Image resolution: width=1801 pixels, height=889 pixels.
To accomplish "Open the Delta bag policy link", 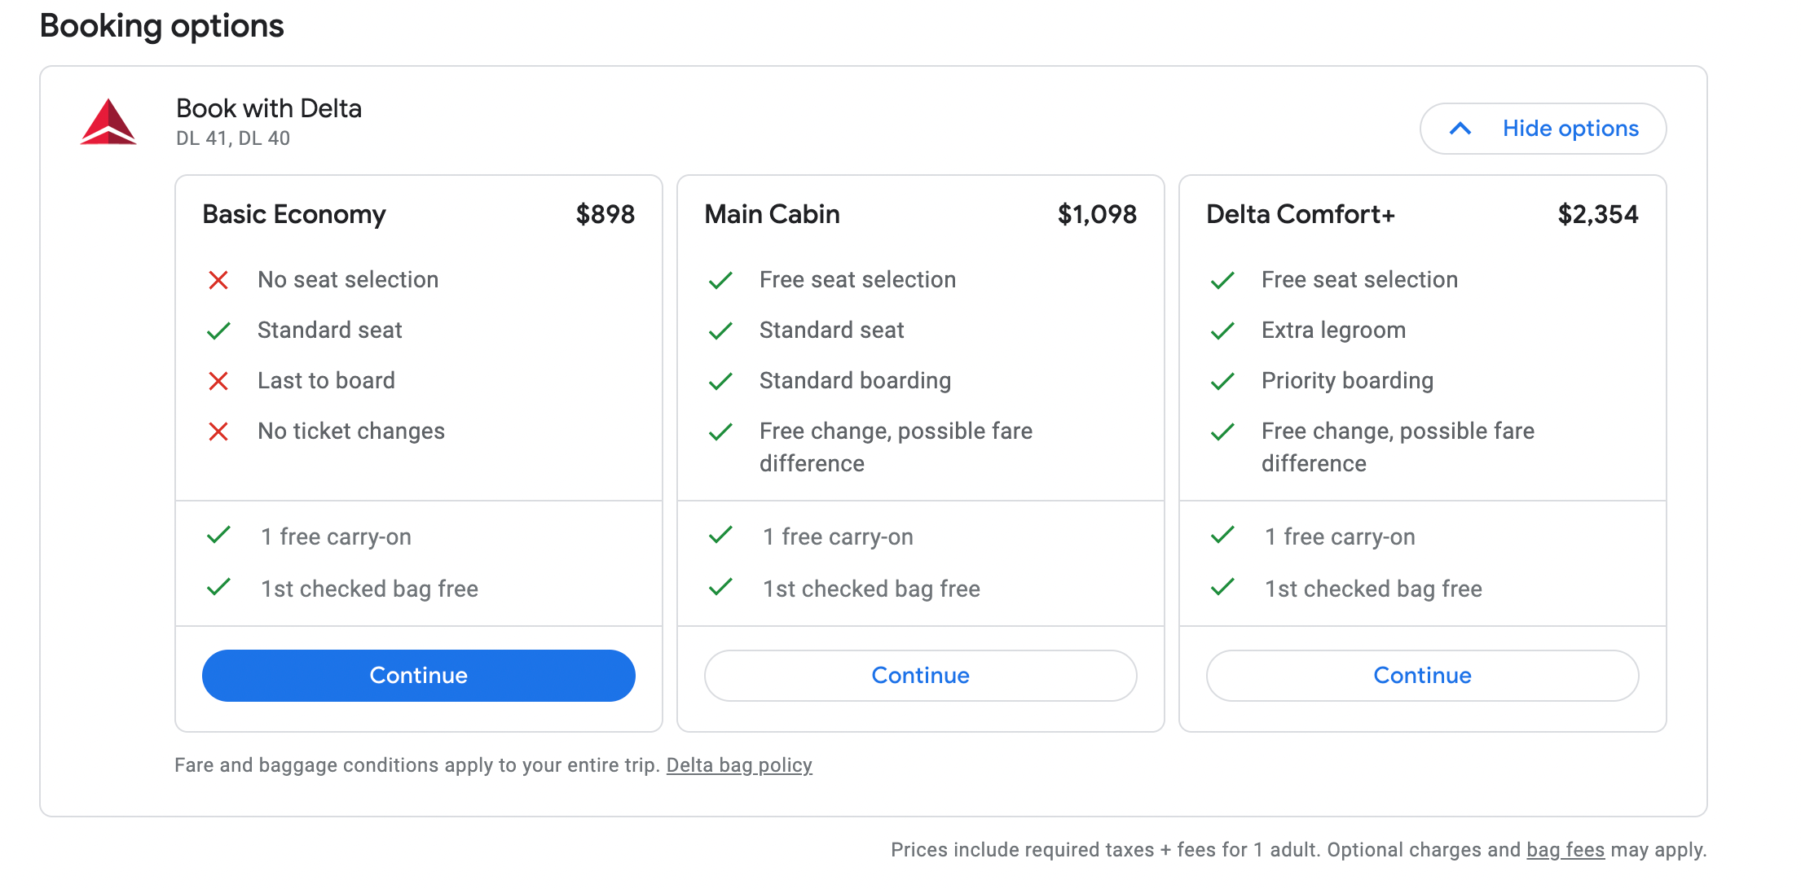I will pyautogui.click(x=739, y=765).
